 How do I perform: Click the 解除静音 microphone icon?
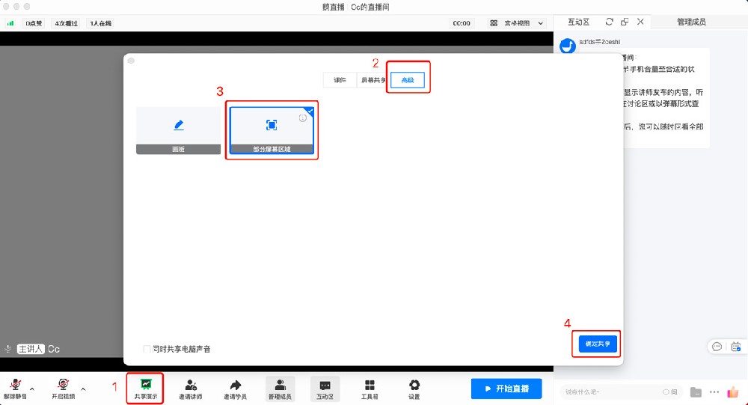[x=16, y=385]
